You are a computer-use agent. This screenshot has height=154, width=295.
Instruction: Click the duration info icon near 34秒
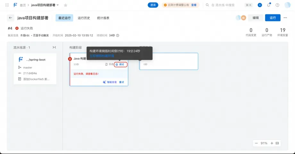pos(118,35)
